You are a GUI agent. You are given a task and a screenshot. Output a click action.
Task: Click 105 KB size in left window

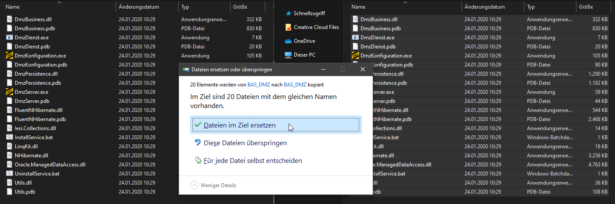click(x=254, y=56)
